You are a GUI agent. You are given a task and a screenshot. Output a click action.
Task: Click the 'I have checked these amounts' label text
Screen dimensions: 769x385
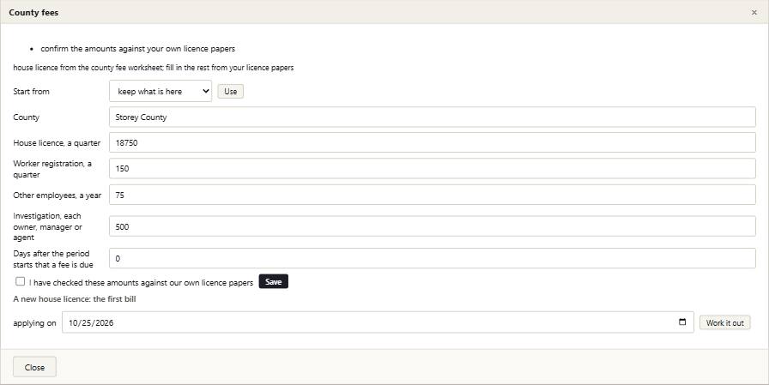point(142,283)
